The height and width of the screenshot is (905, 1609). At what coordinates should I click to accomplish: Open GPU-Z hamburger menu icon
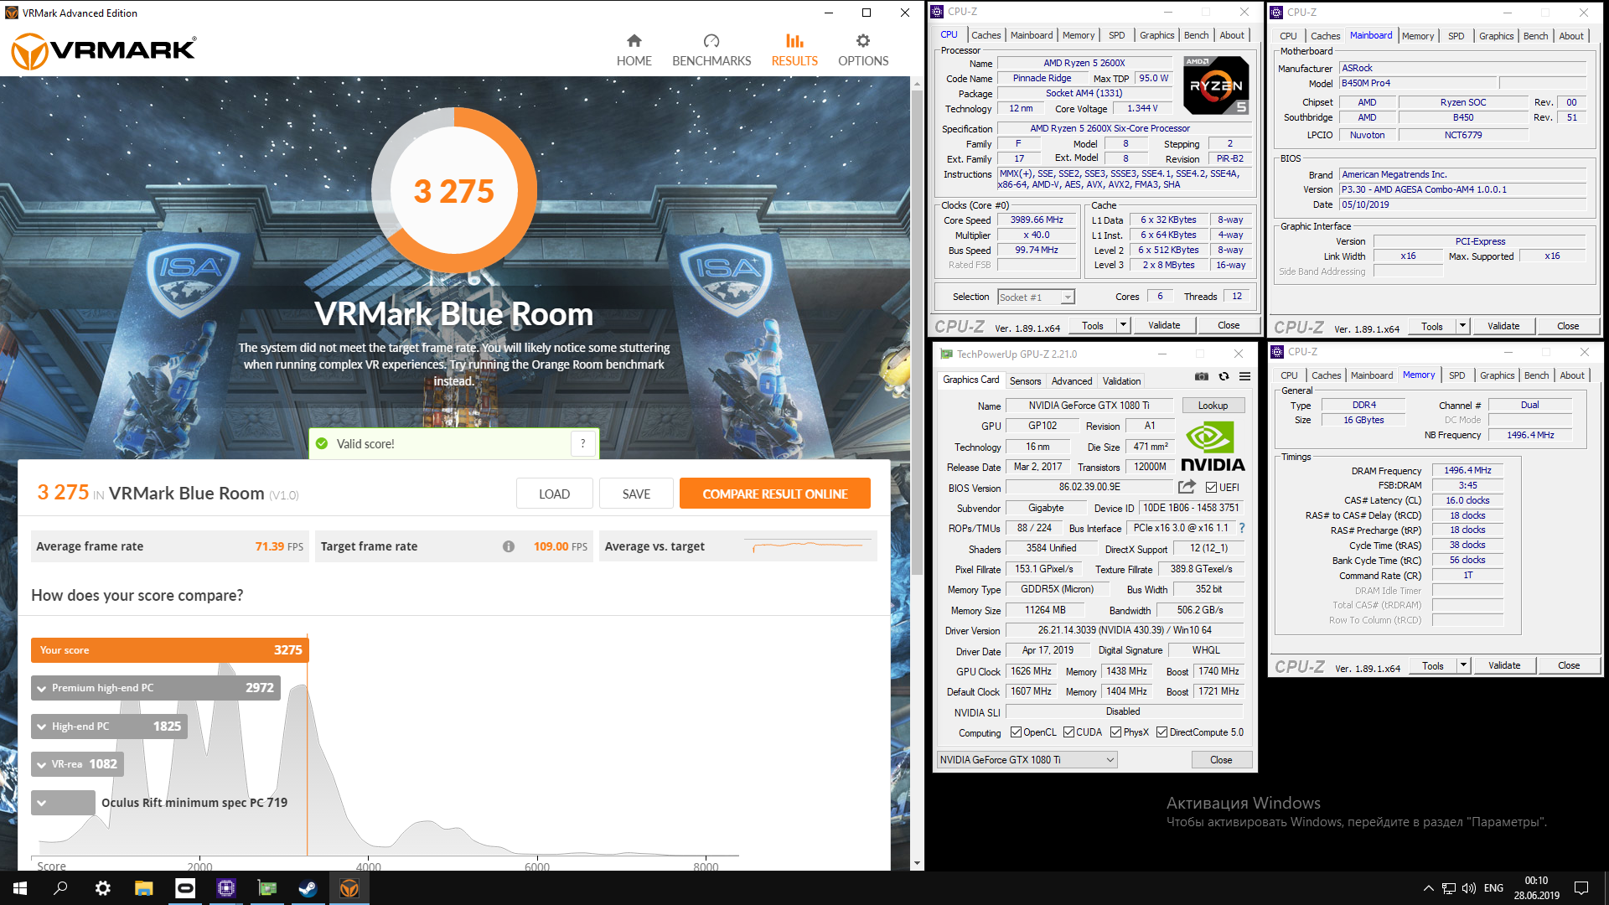point(1245,376)
